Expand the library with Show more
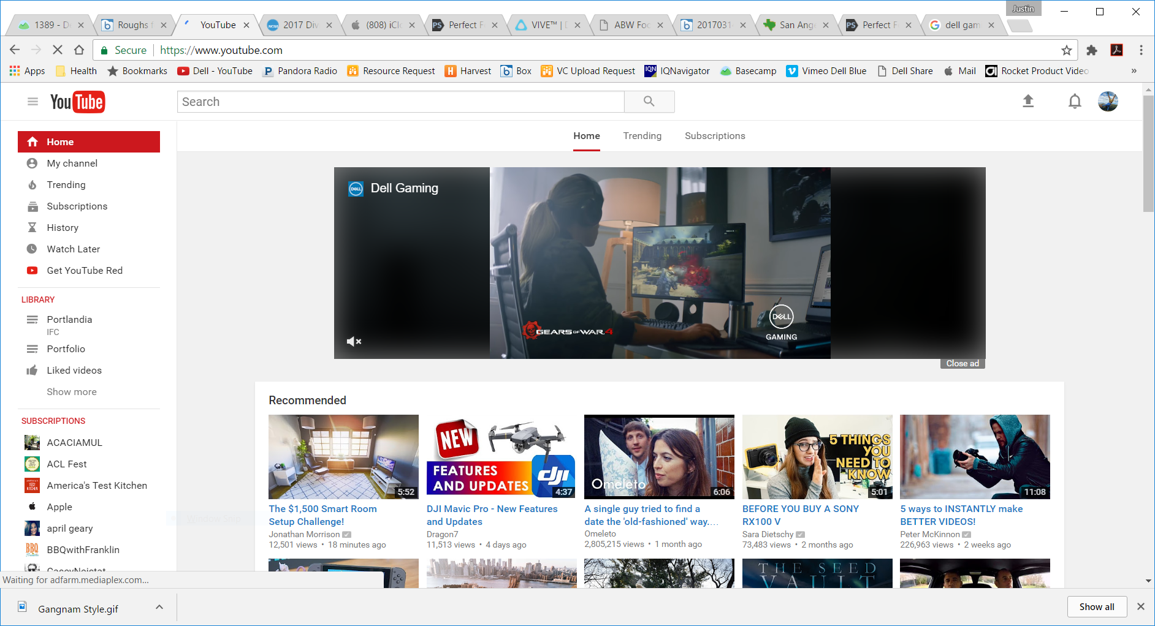The height and width of the screenshot is (626, 1155). pyautogui.click(x=72, y=392)
